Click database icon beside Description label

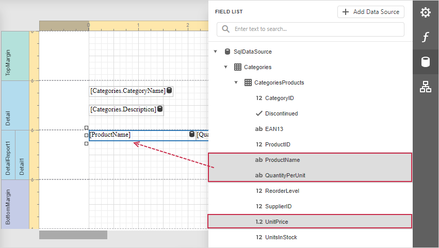point(160,109)
